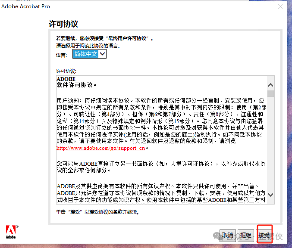Click the 许可协议 page heading

click(63, 24)
